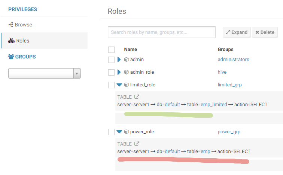Check the admin role checkbox
Viewport: 283px width, 175px height.
point(111,60)
